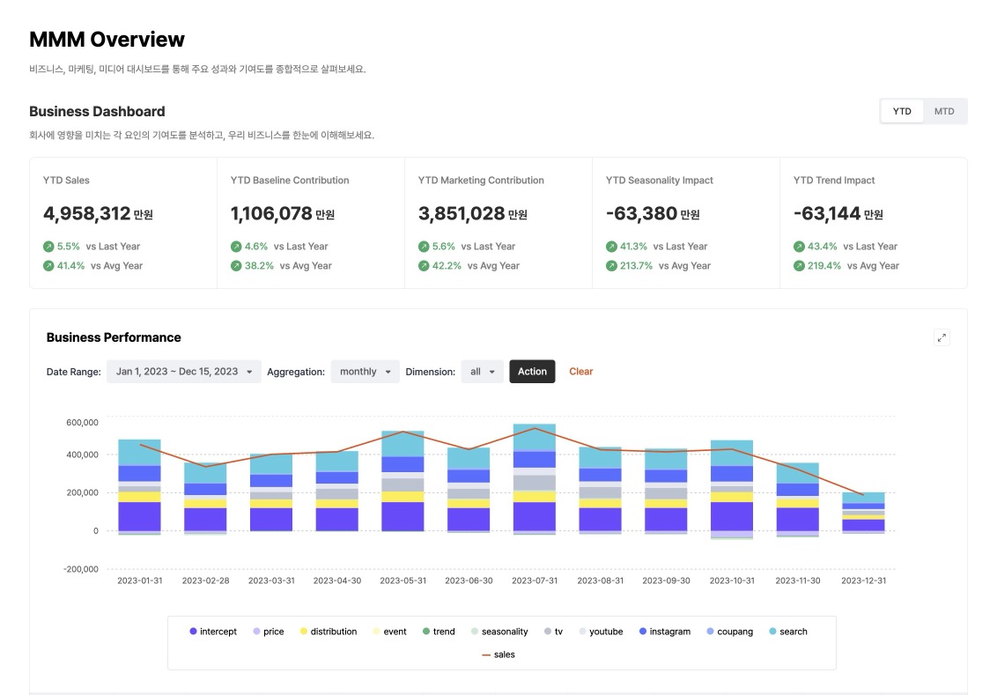Open the Aggregation monthly dropdown
This screenshot has width=997, height=695.
click(x=365, y=372)
